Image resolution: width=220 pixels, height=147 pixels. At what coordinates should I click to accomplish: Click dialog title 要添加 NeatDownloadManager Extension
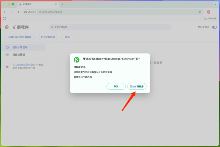tap(111, 59)
